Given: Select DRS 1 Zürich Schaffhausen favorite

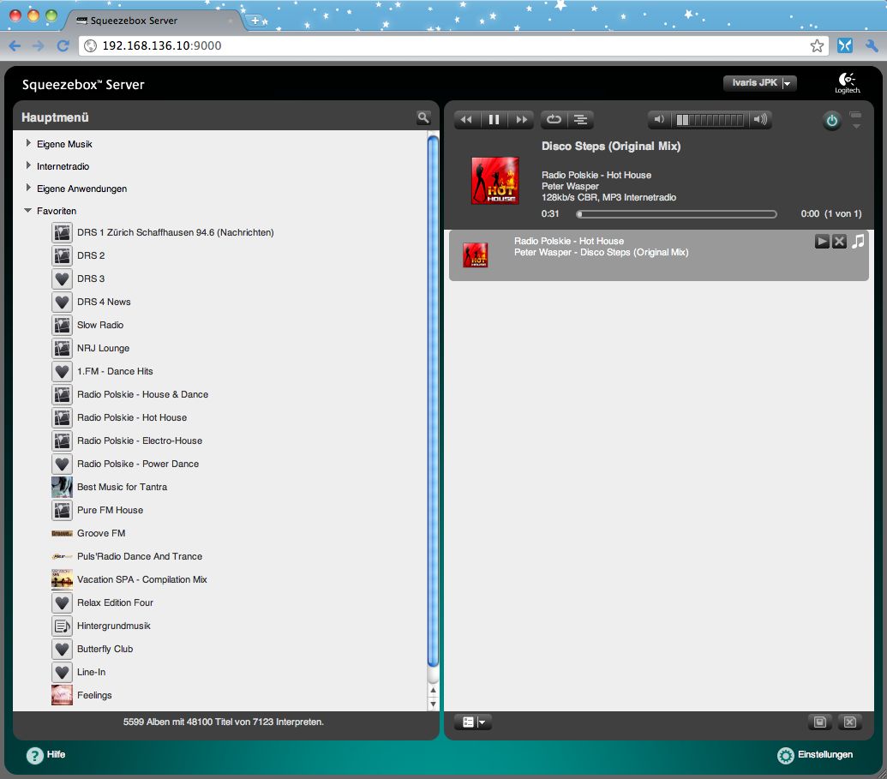Looking at the screenshot, I should pyautogui.click(x=176, y=232).
